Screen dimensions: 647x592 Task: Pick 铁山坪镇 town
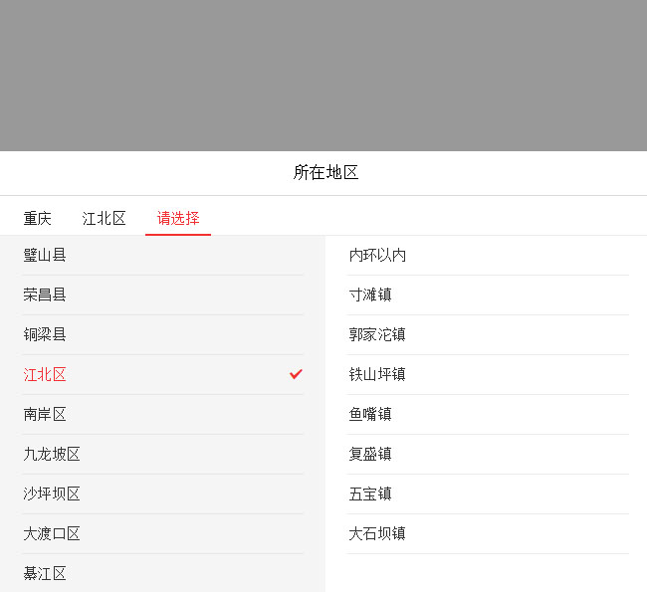[377, 374]
